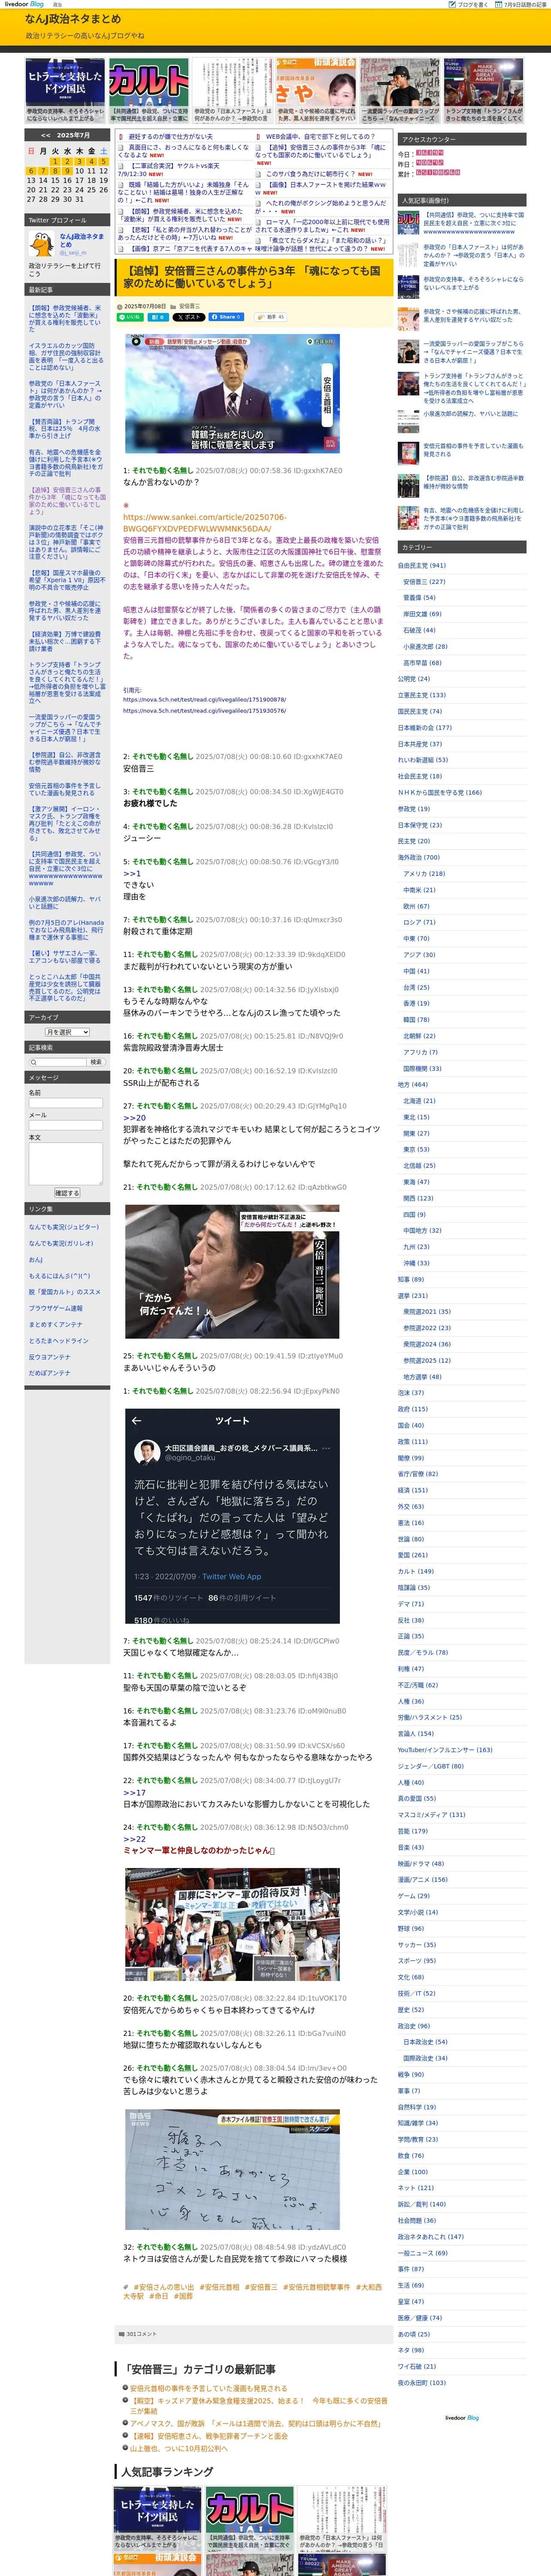
Task: Open the 衆院選2021 (35) category
Action: (x=427, y=1311)
